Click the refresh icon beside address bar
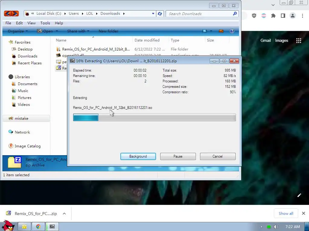This screenshot has width=309, height=231. (x=160, y=14)
